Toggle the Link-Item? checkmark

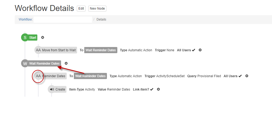click(x=152, y=89)
